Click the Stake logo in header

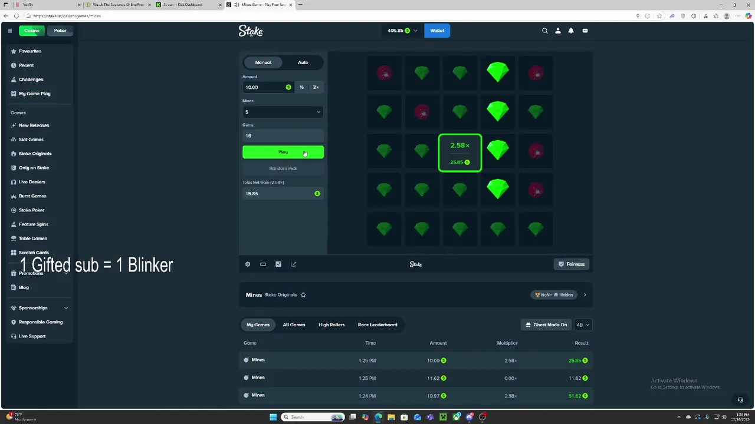click(251, 31)
